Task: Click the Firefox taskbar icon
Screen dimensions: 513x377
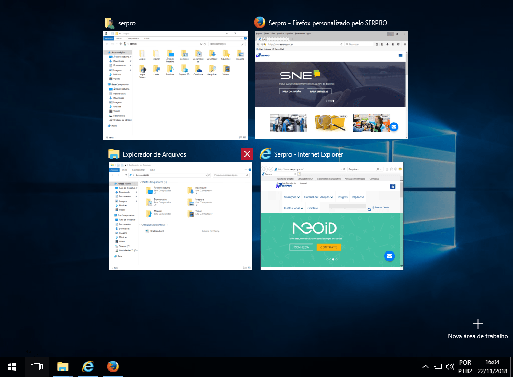Action: pos(113,366)
